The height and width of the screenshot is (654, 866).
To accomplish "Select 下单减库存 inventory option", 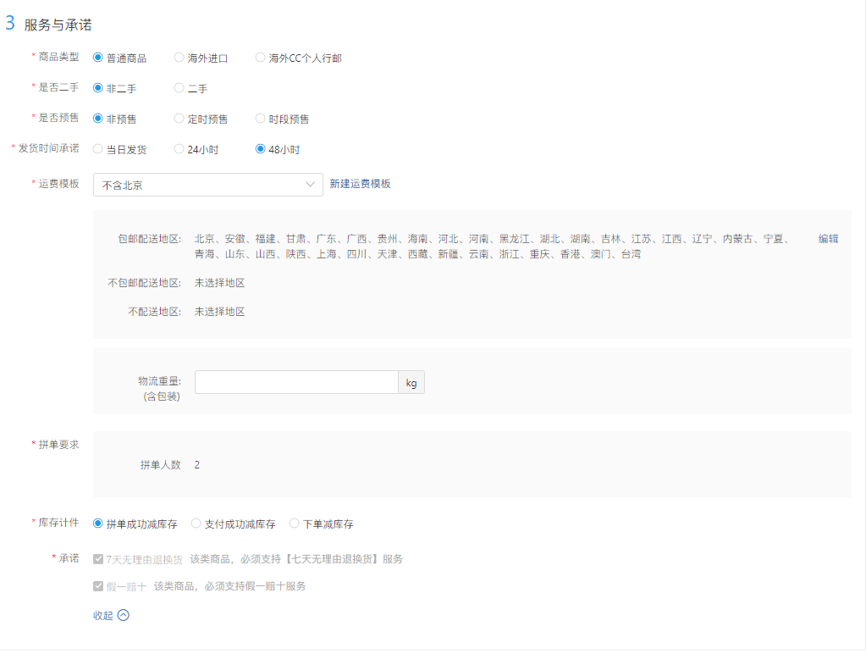I will [295, 524].
